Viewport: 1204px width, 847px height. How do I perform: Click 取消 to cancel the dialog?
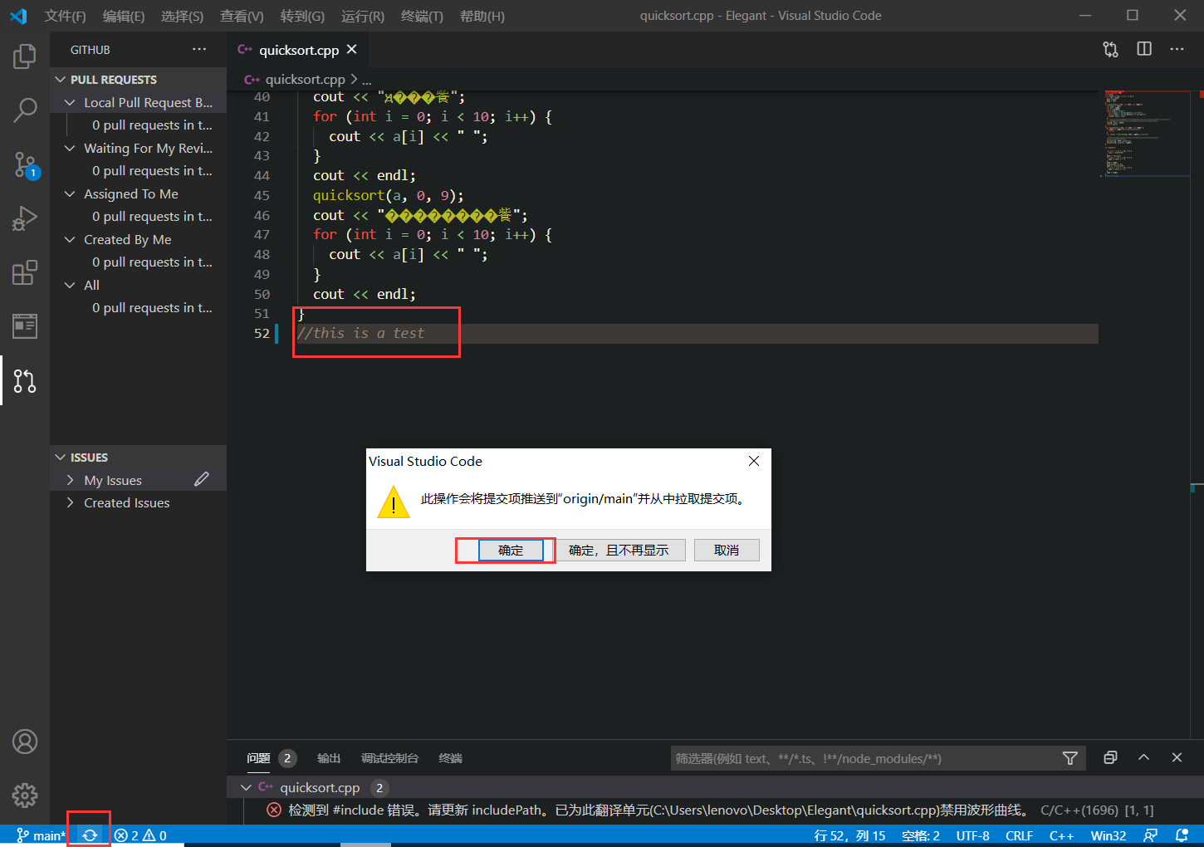(x=727, y=550)
